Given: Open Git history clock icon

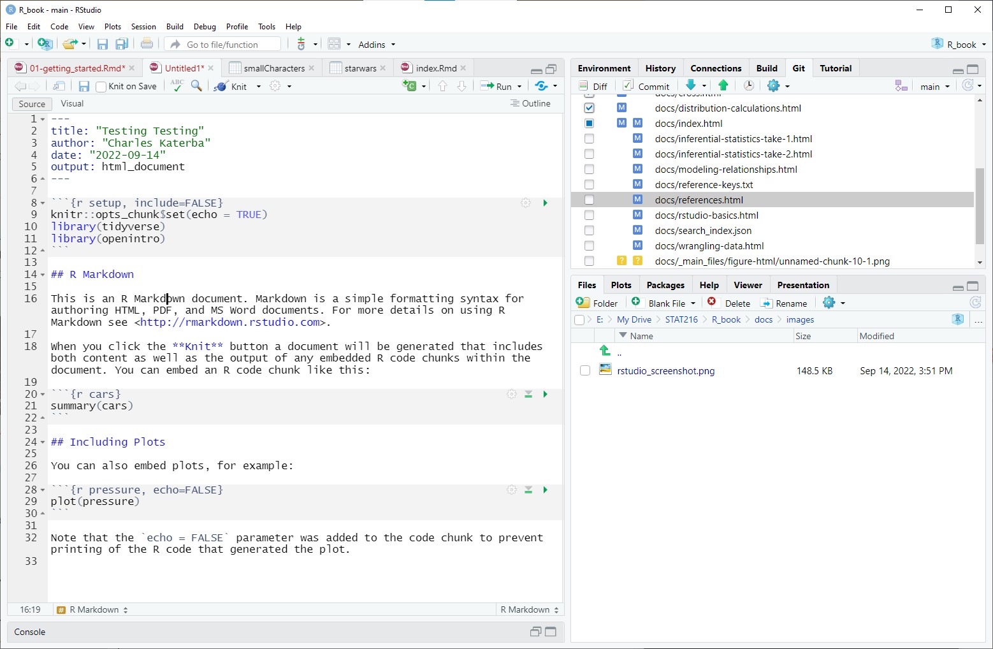Looking at the screenshot, I should pos(749,85).
